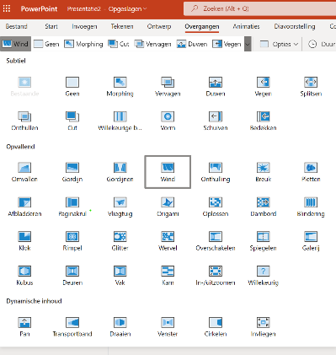Select the Invliegen transition
Viewport: 336px width, 355px height.
263,327
